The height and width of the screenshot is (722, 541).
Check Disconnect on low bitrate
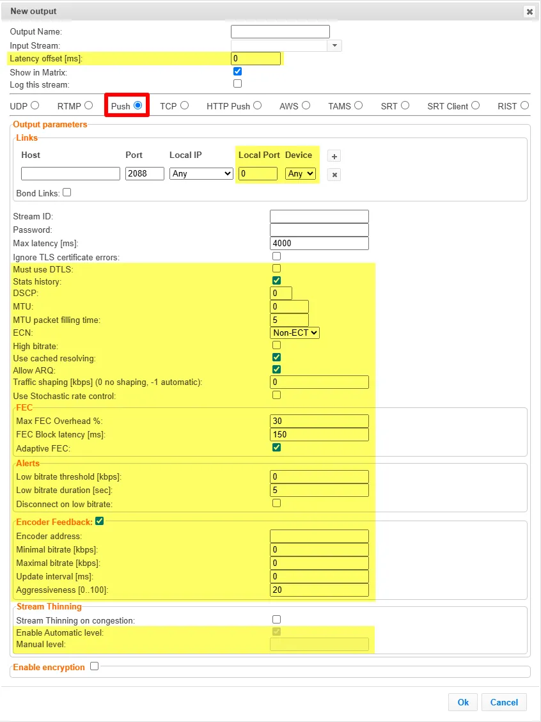click(276, 503)
